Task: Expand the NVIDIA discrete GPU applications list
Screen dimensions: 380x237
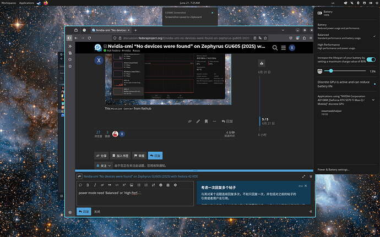Action: [373, 100]
